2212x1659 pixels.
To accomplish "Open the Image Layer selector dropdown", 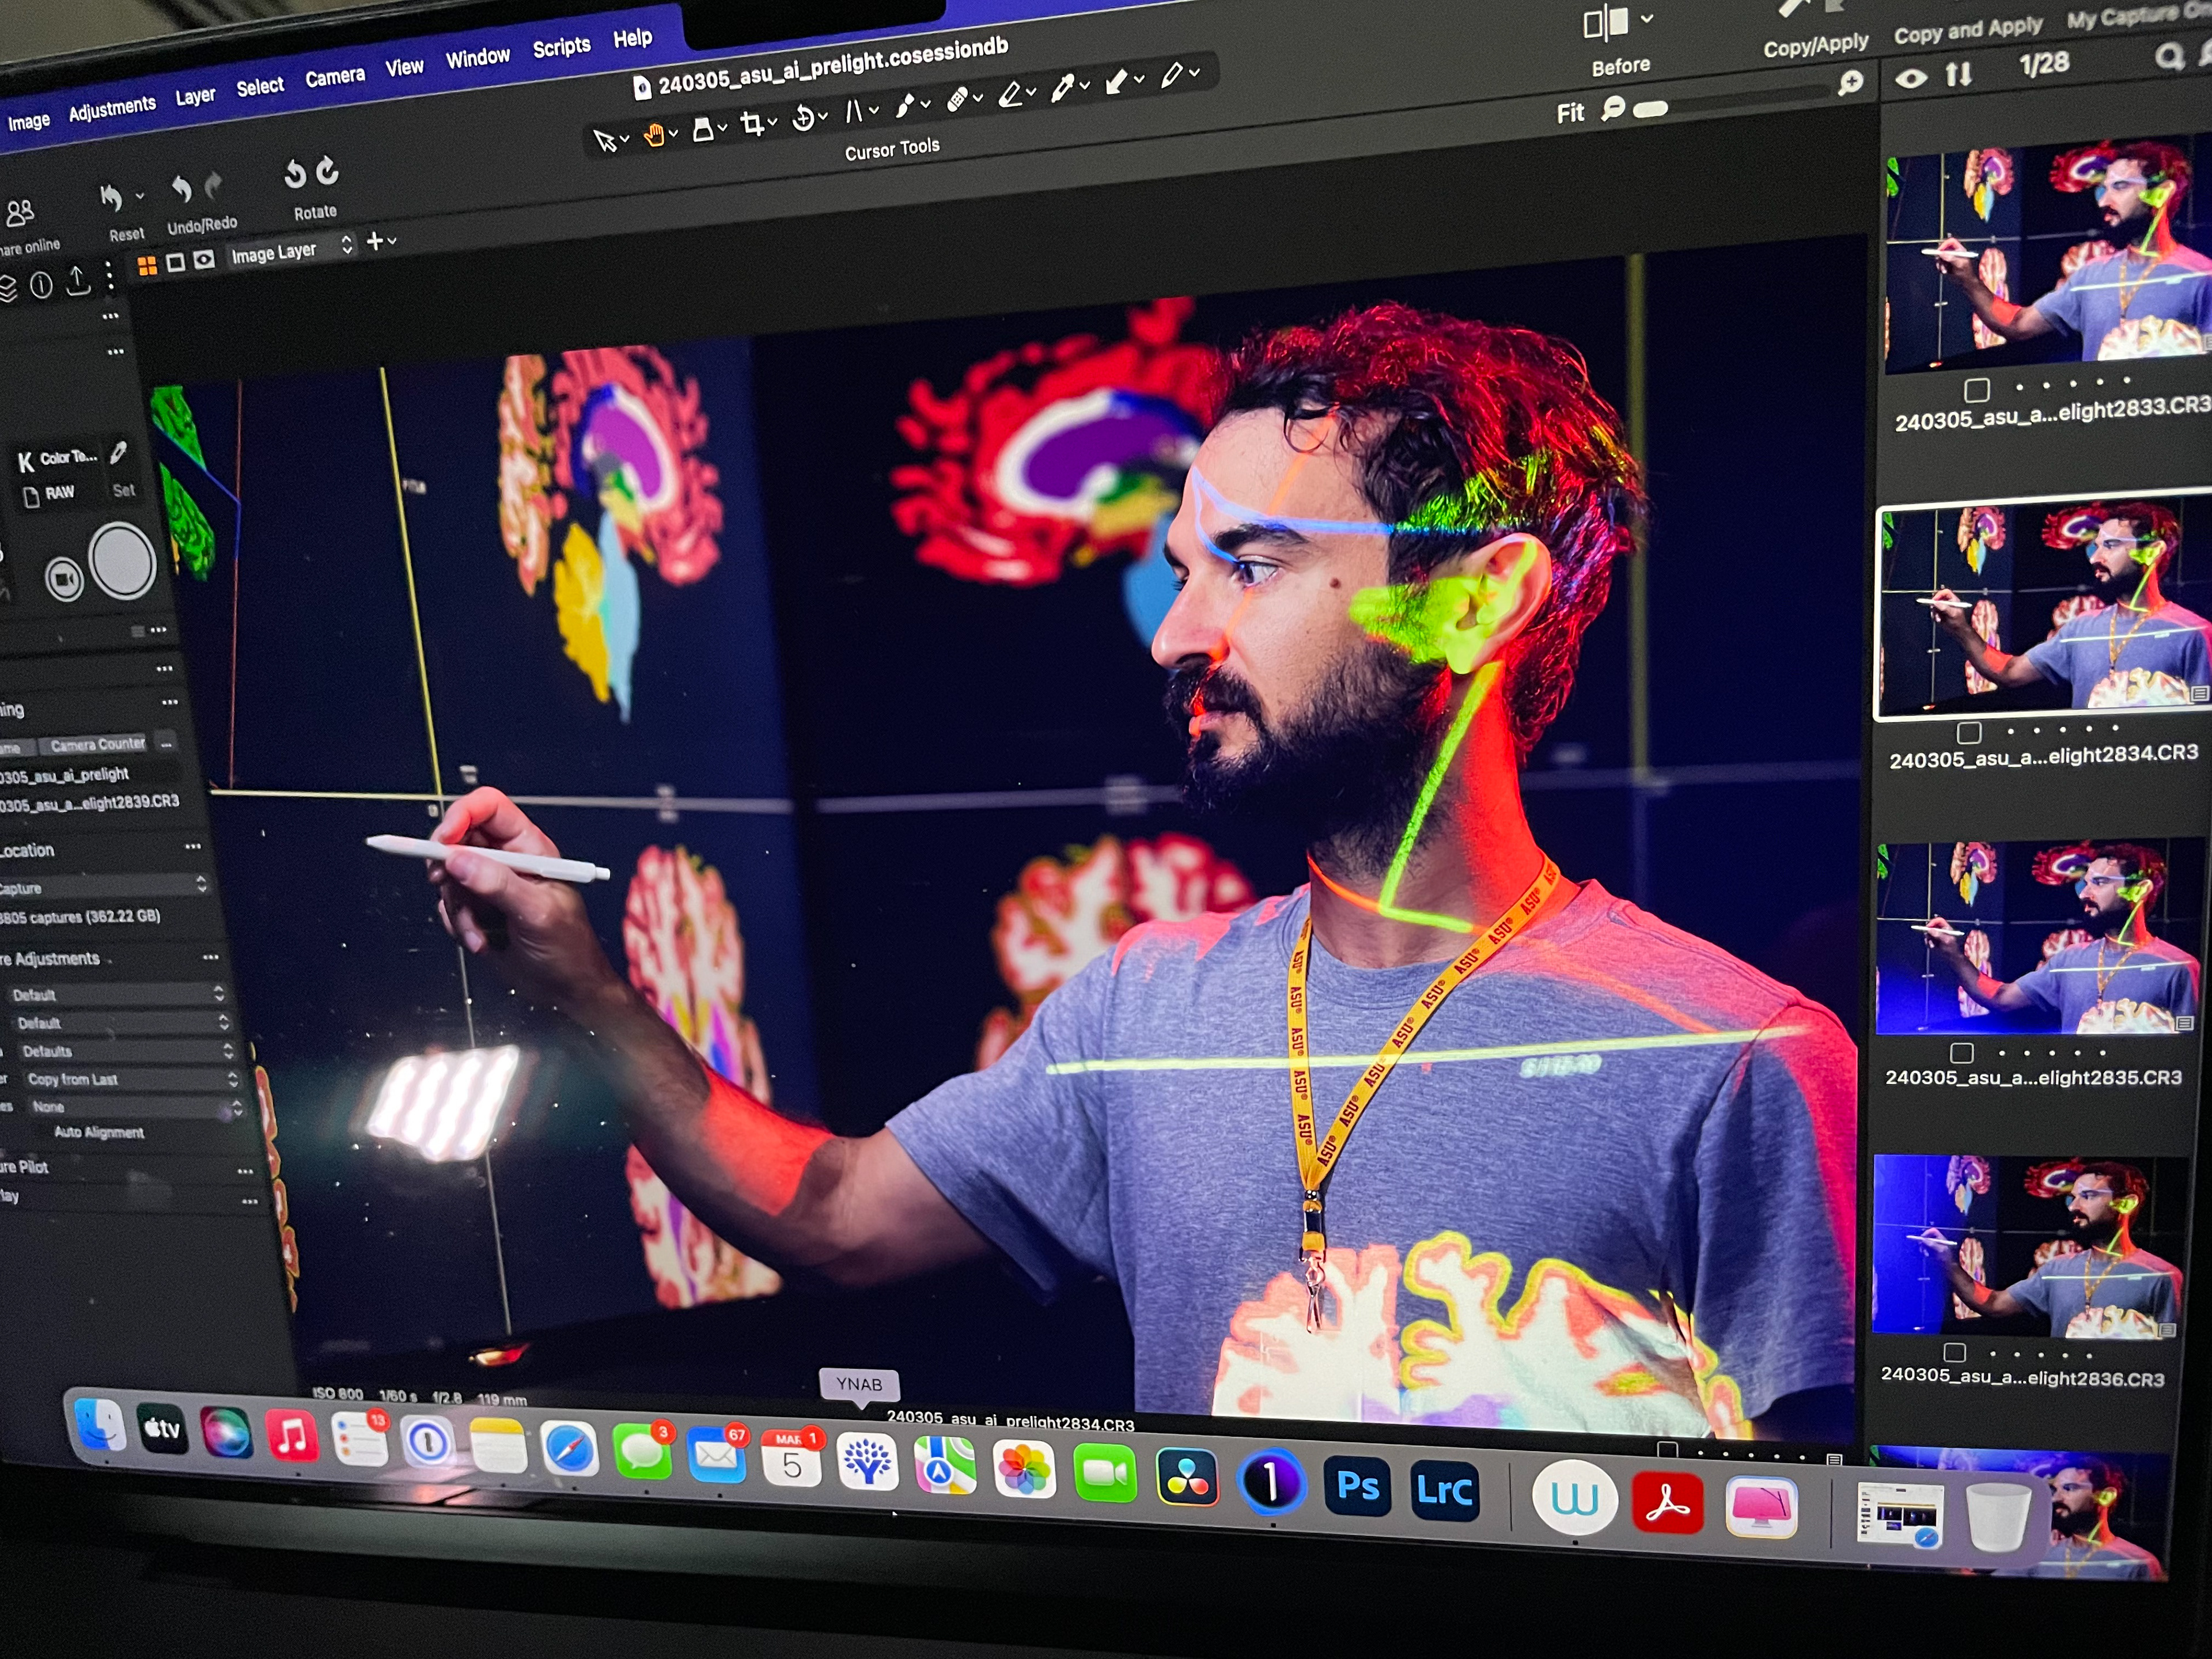I will click(x=291, y=249).
